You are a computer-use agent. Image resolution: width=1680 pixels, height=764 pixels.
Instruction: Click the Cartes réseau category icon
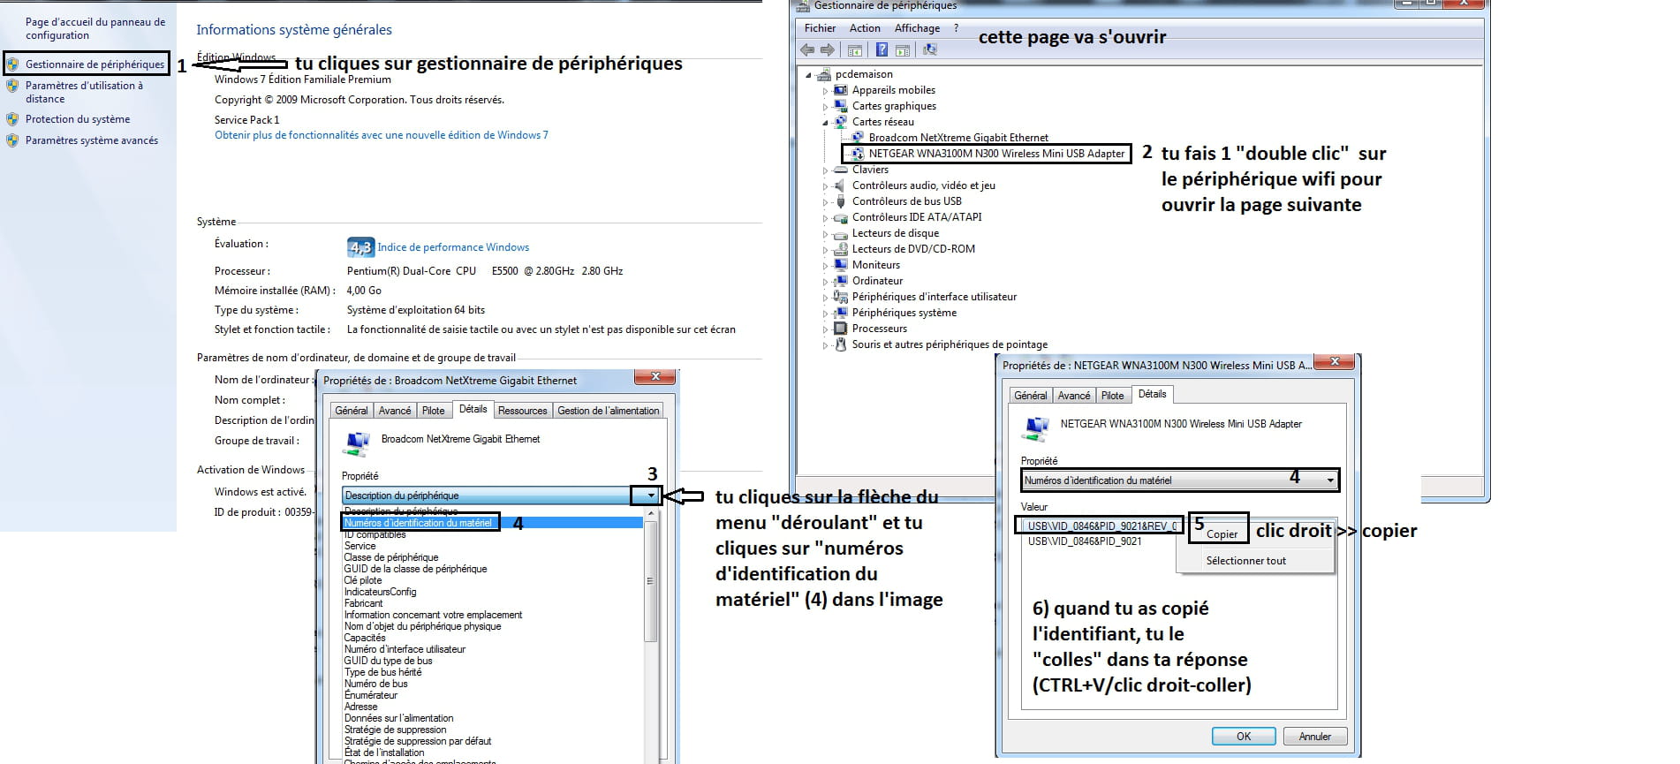(x=841, y=122)
